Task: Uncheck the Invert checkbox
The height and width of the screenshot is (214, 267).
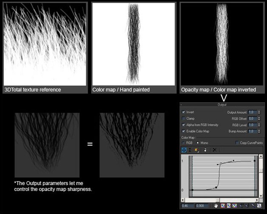Action: 183,112
